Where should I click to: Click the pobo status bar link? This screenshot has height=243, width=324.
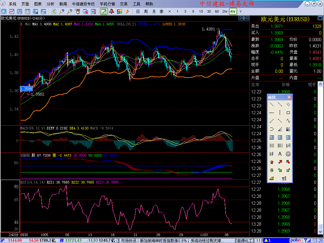[295, 240]
